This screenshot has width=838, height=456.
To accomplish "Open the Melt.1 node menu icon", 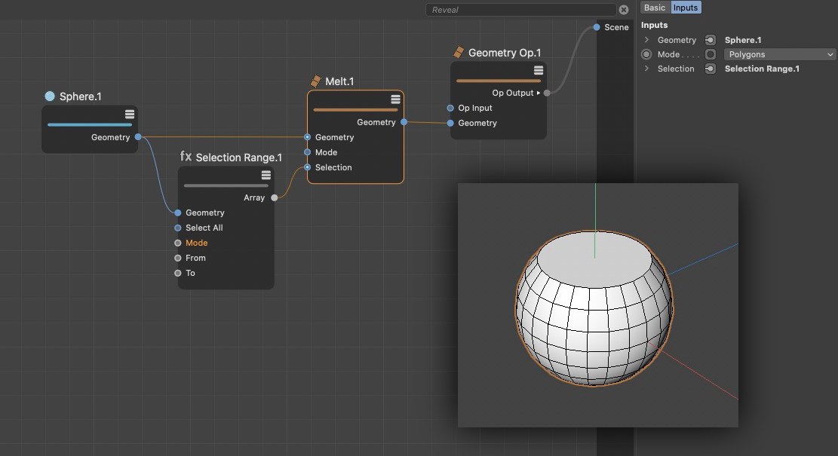I will (x=395, y=99).
